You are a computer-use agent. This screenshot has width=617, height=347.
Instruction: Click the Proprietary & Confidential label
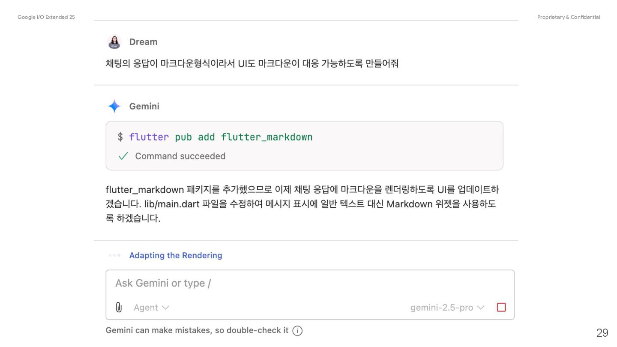569,17
